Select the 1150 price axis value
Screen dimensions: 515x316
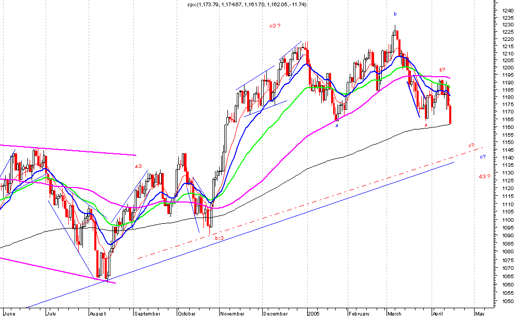tap(508, 142)
